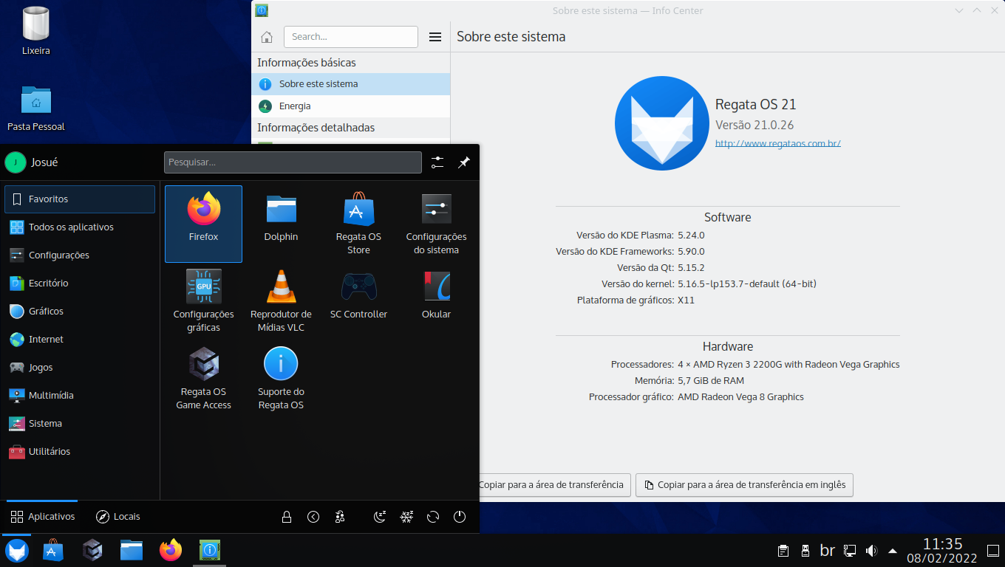Click the logout arrow icon in launcher

click(313, 517)
